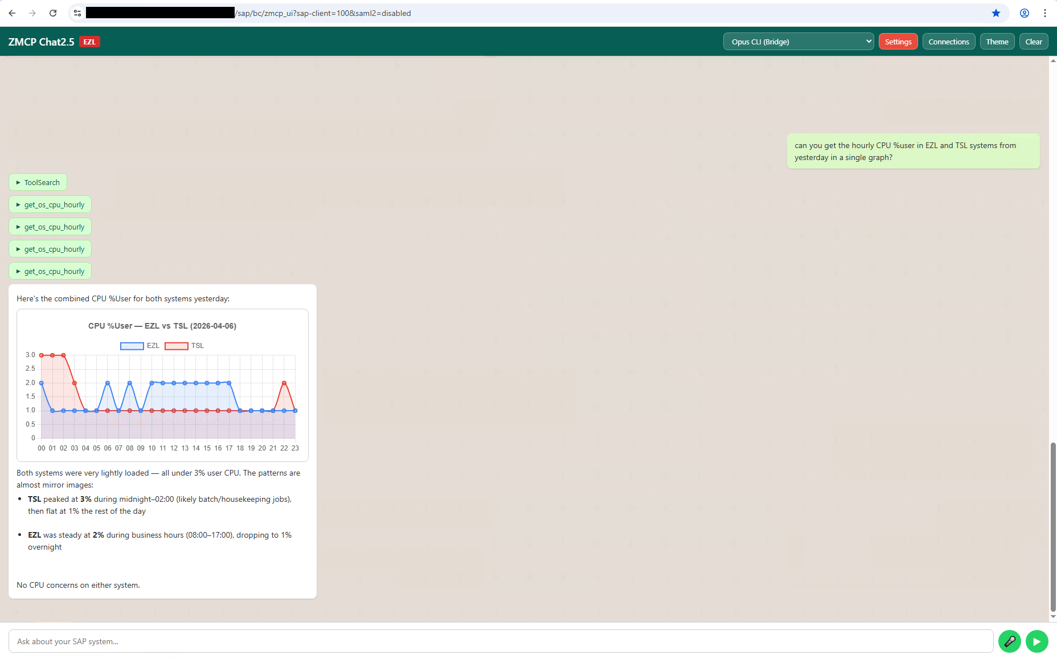The image size is (1057, 659).
Task: Clear the chat
Action: [1034, 42]
